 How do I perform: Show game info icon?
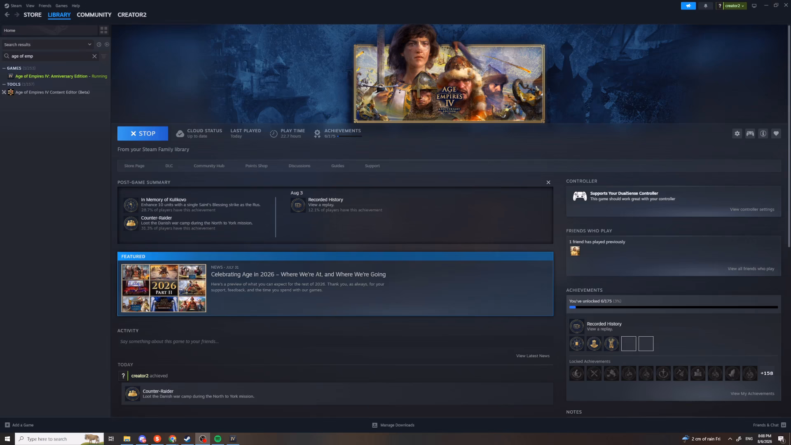point(763,133)
